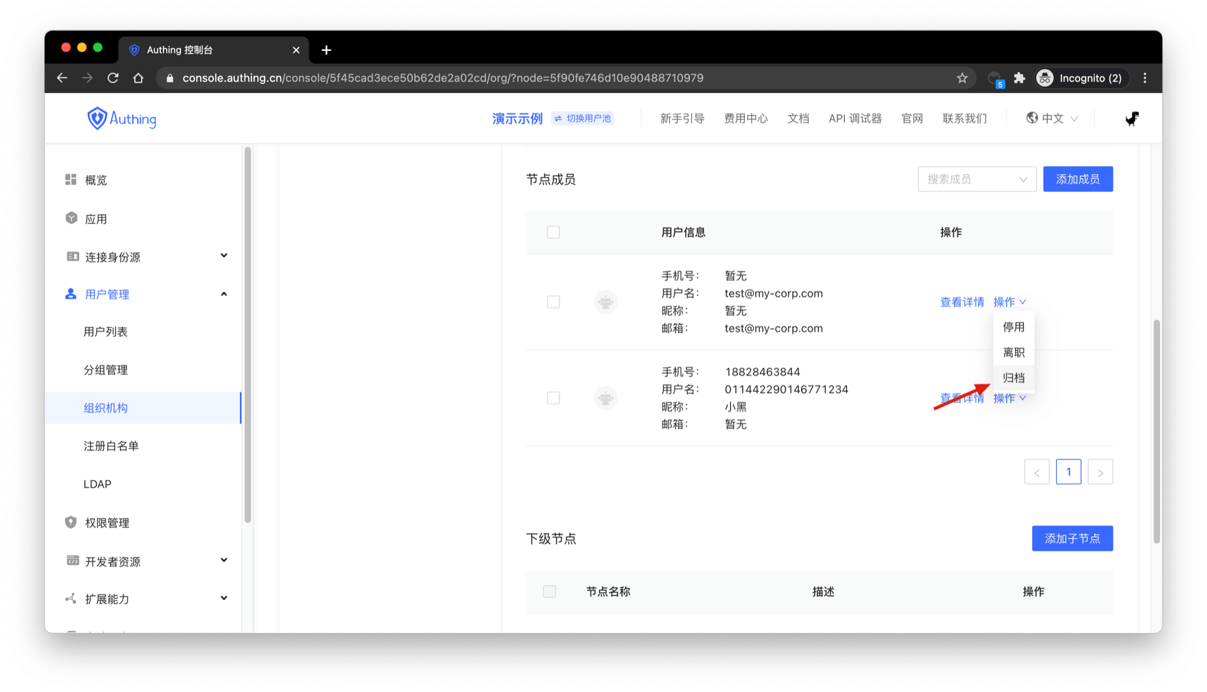Click the 添加子节点 button
Screen dimensions: 1207x692
pyautogui.click(x=1072, y=539)
